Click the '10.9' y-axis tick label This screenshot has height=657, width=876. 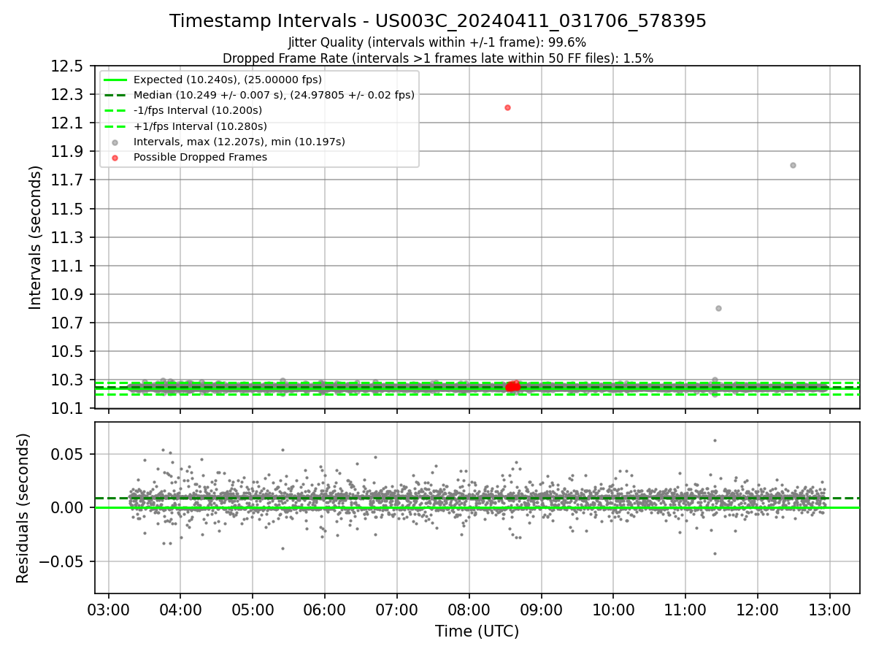pos(67,294)
